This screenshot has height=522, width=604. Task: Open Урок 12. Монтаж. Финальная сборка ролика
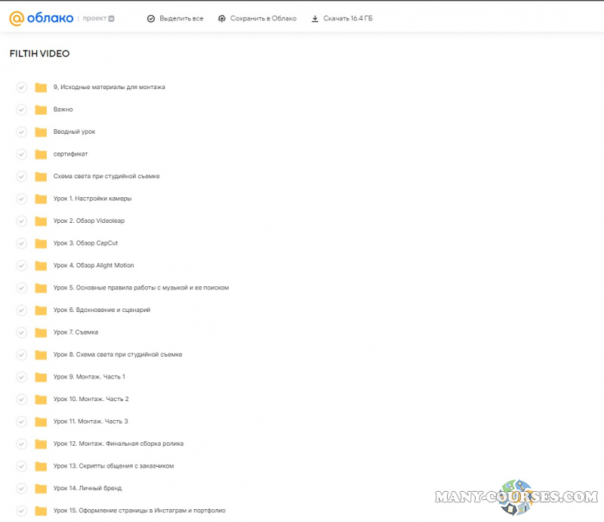tap(118, 443)
